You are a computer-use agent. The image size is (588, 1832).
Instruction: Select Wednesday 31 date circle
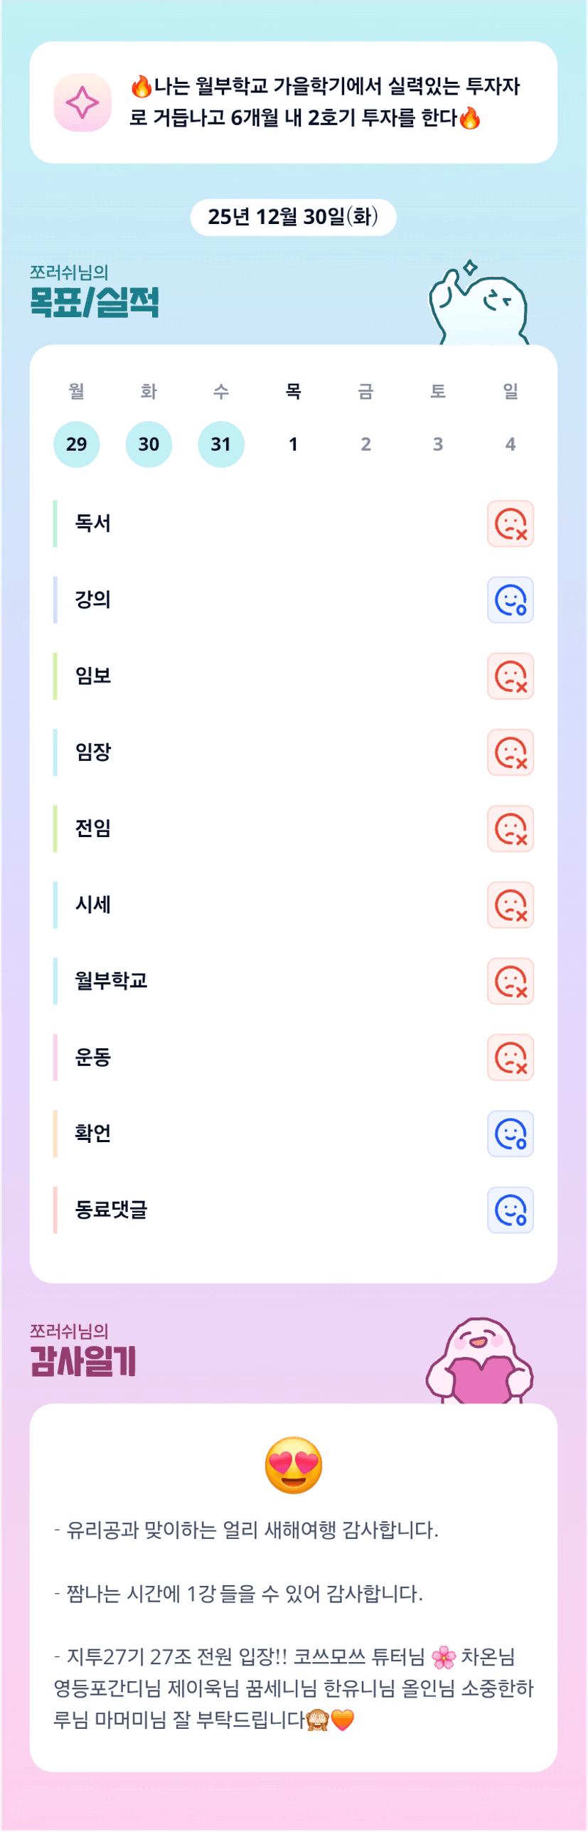(x=221, y=444)
